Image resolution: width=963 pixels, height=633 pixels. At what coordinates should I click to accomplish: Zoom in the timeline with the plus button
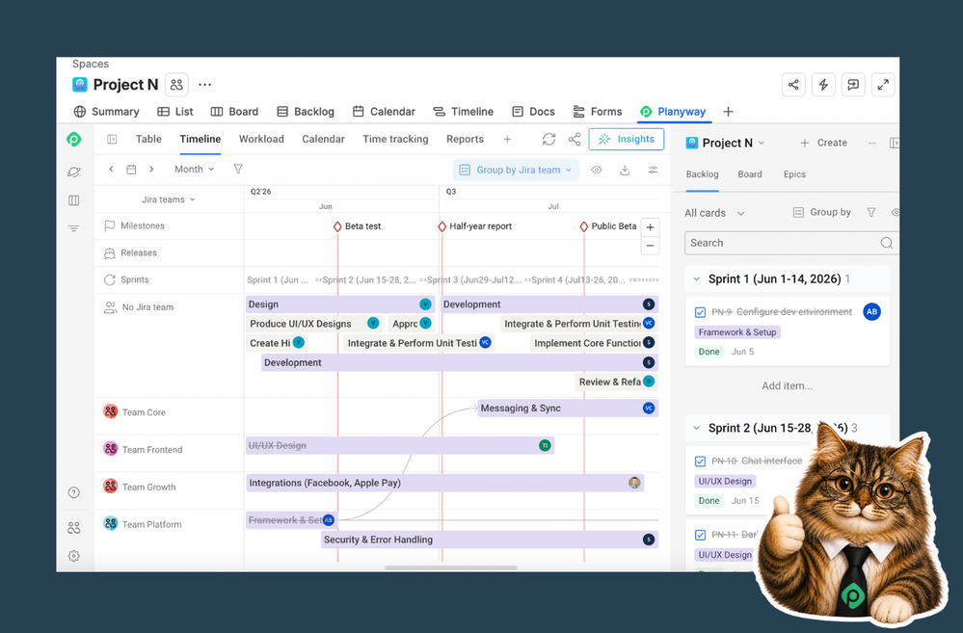tap(651, 227)
